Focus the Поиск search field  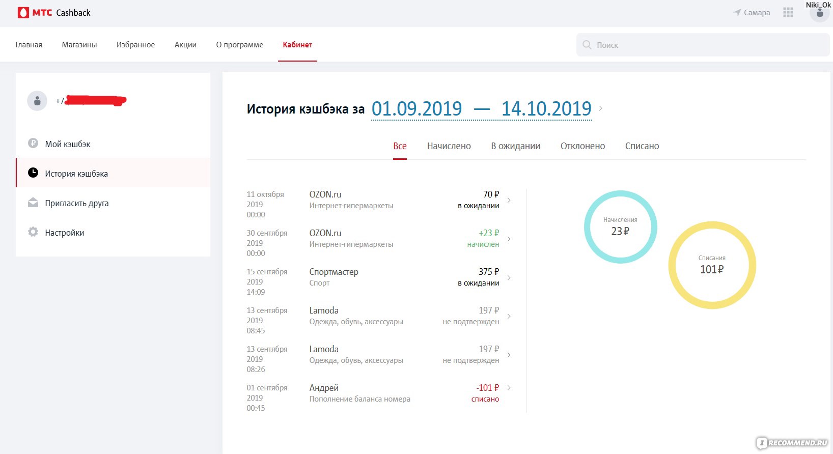click(703, 45)
